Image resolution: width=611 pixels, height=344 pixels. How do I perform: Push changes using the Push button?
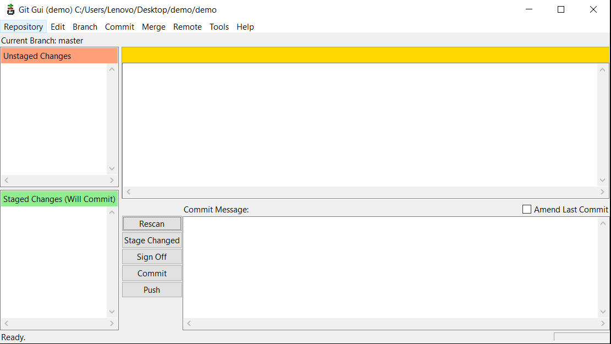(152, 290)
